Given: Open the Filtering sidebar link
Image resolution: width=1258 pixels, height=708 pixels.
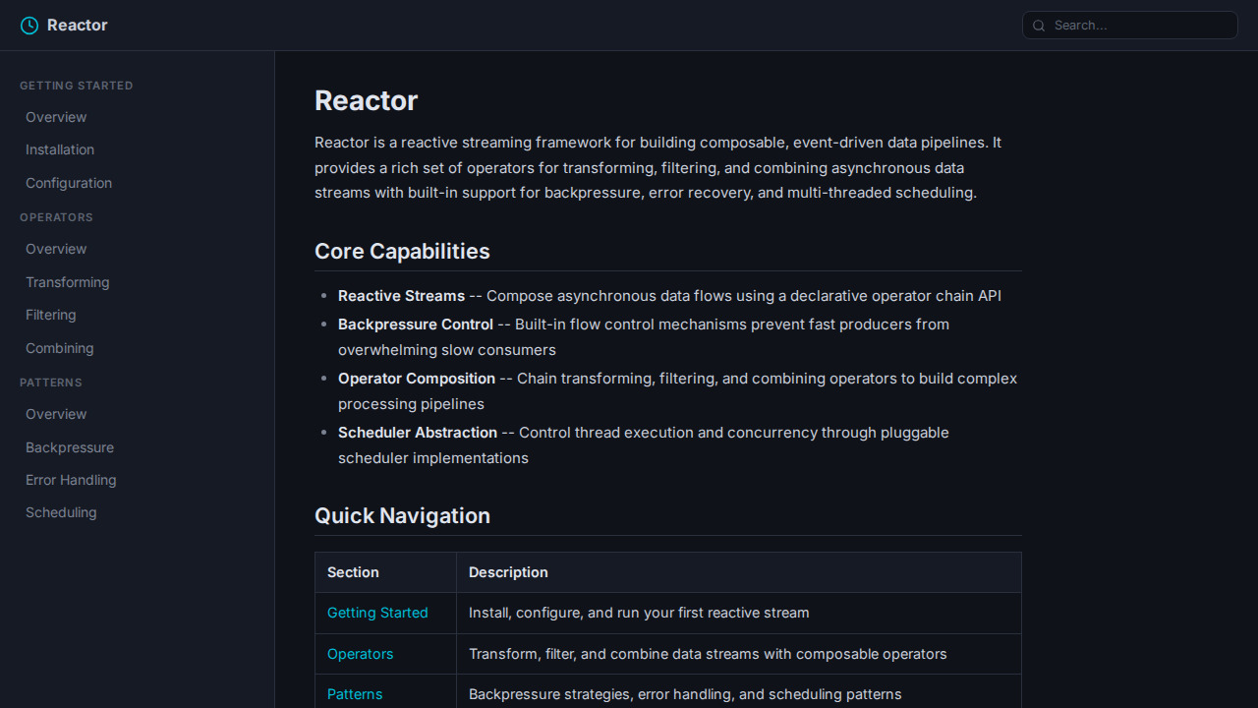Looking at the screenshot, I should click(x=51, y=315).
